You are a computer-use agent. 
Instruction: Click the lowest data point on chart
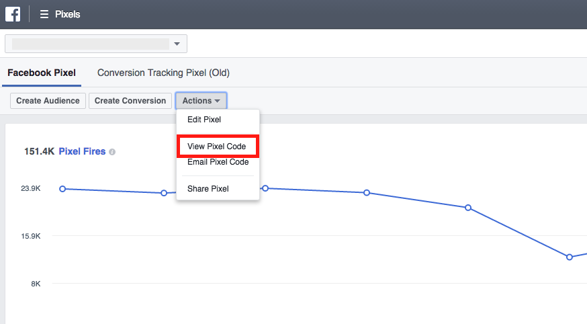(570, 257)
